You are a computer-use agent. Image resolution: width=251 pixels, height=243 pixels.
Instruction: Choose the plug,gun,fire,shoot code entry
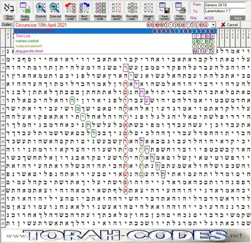coord(115,51)
